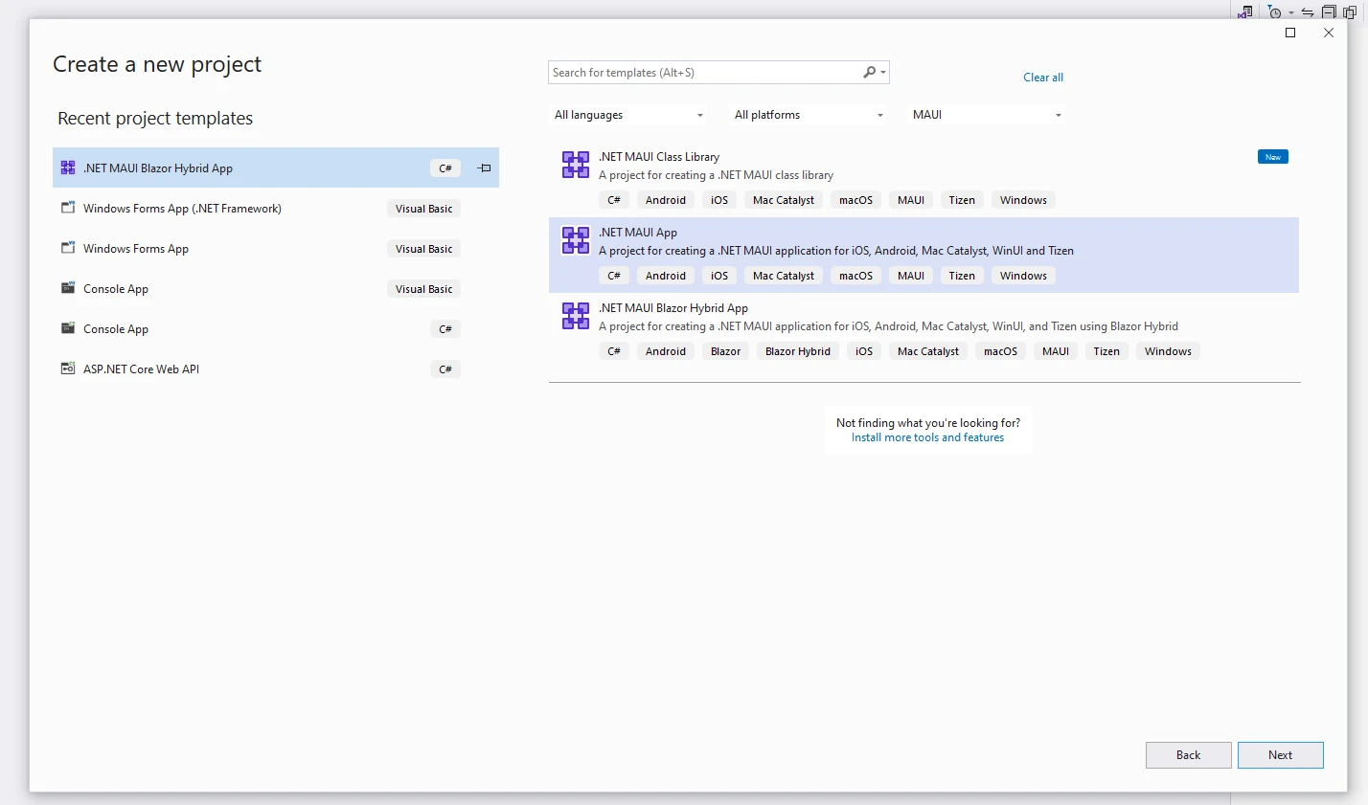Click the icon beside recent Windows Forms App
Viewport: 1368px width, 805px height.
tap(68, 248)
